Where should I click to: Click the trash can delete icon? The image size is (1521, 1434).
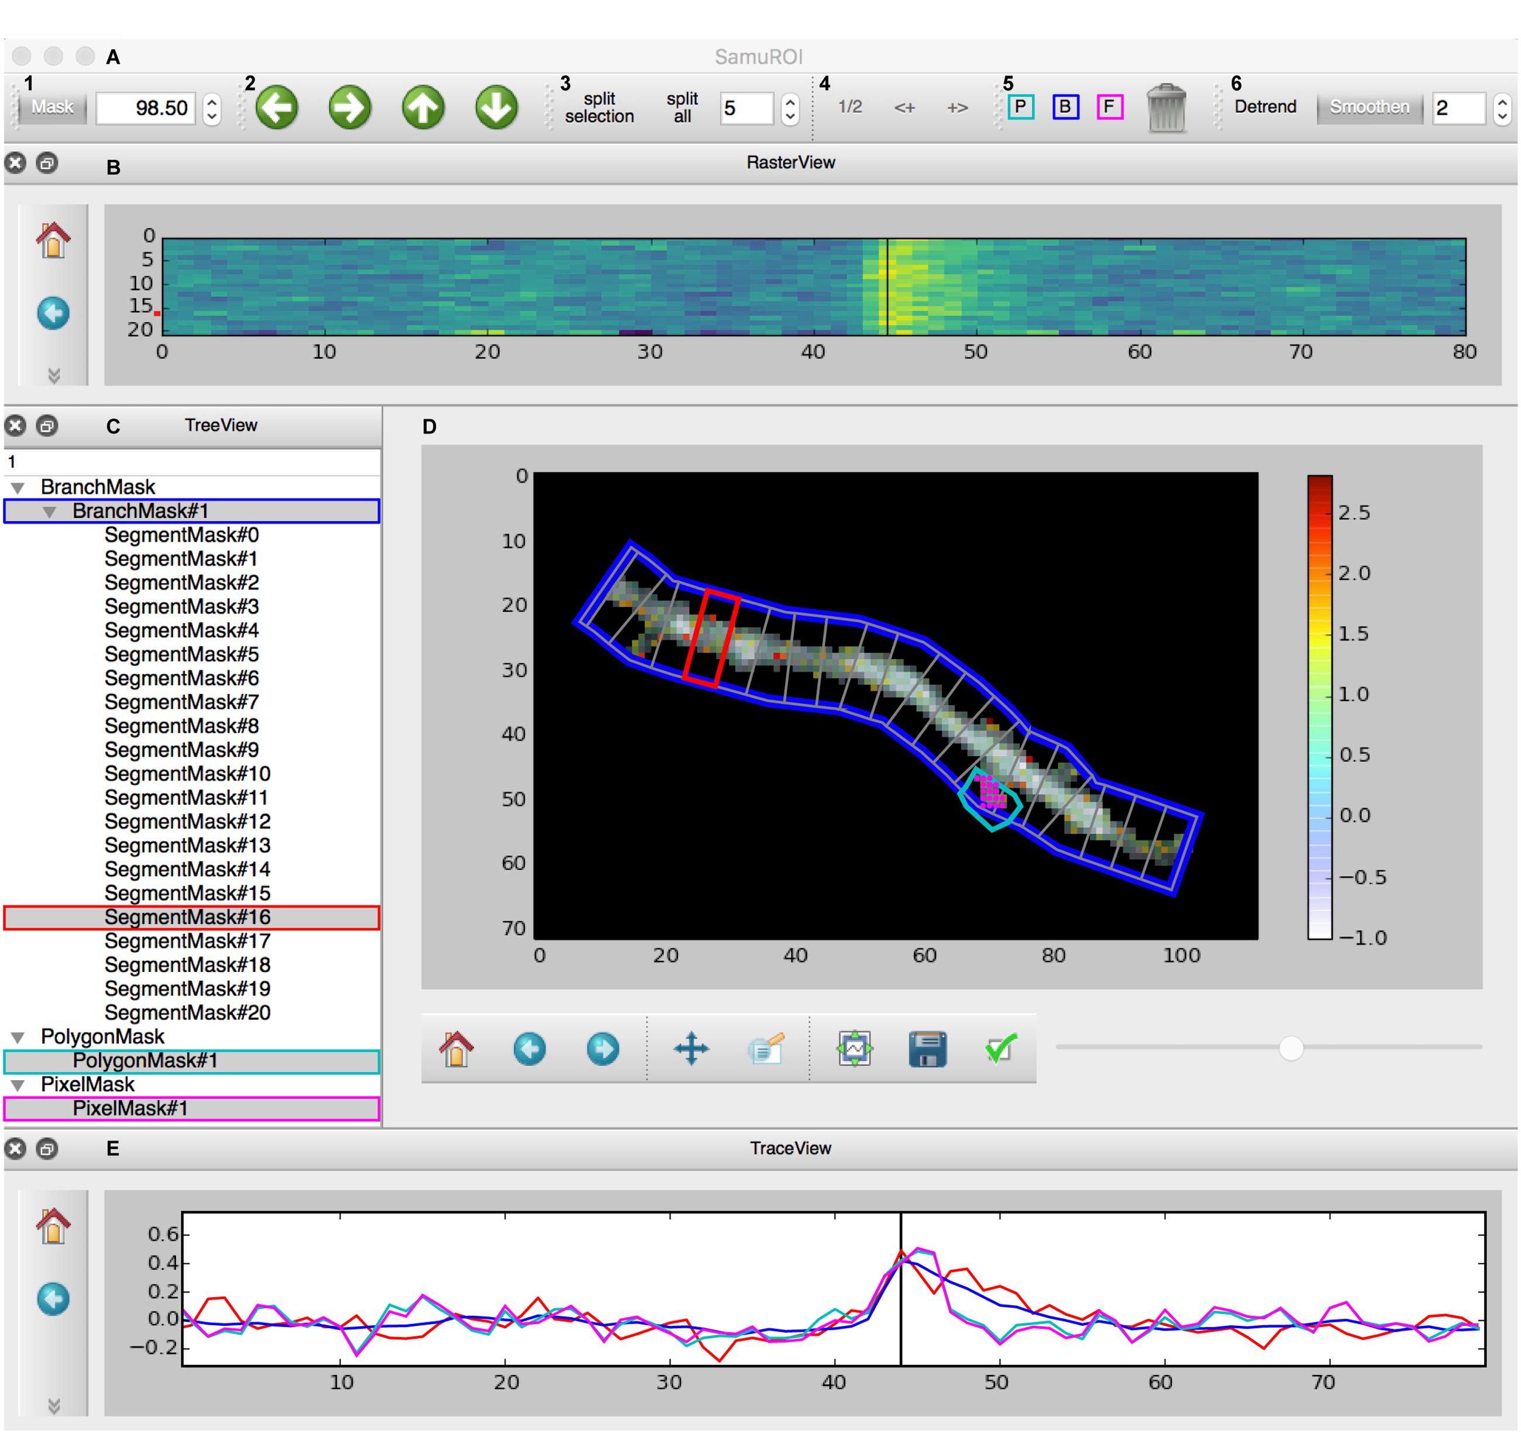click(x=1166, y=108)
